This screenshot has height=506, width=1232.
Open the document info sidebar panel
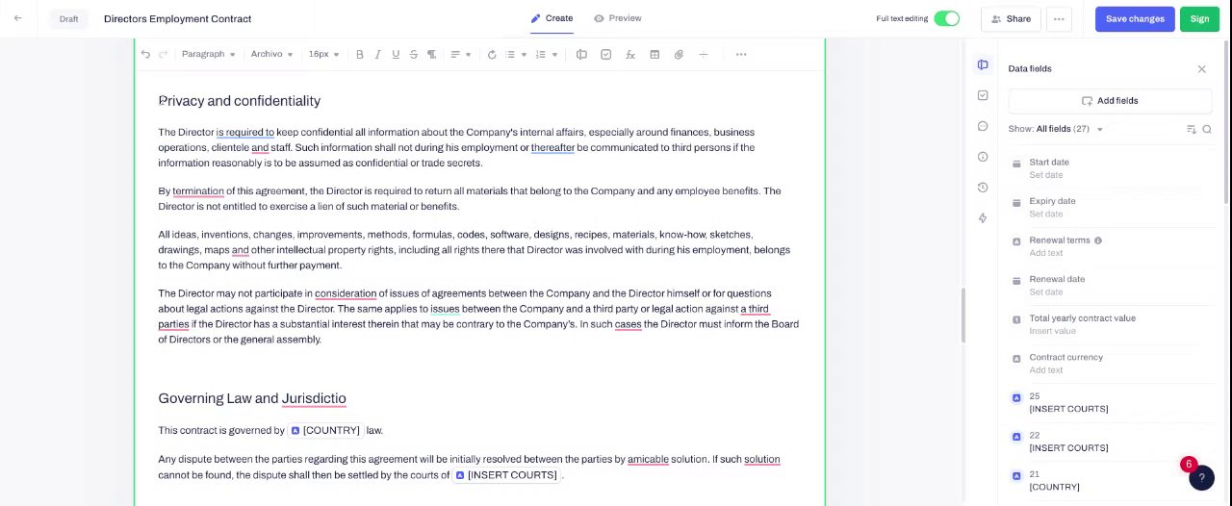(x=983, y=157)
